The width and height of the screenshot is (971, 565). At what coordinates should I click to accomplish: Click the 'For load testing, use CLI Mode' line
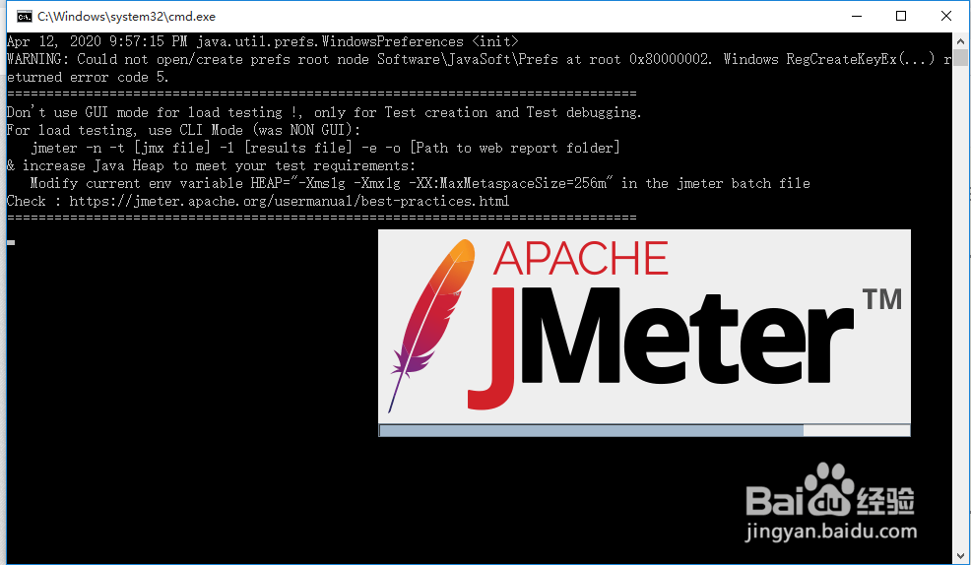click(183, 130)
